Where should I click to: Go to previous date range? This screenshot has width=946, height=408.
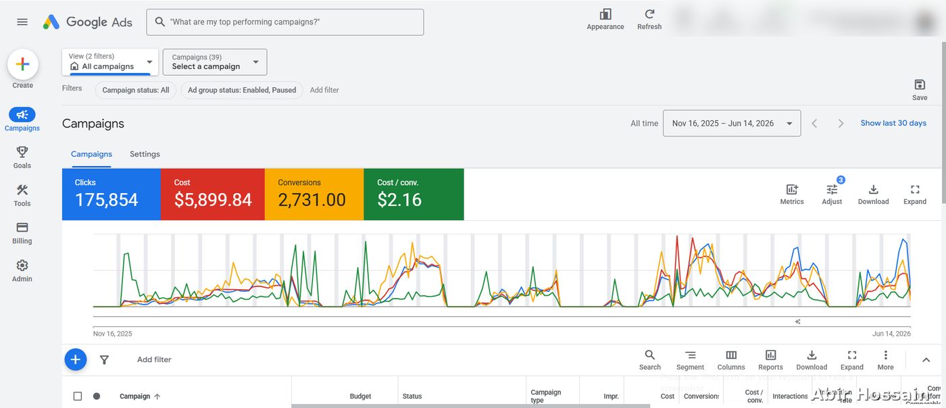pos(814,124)
